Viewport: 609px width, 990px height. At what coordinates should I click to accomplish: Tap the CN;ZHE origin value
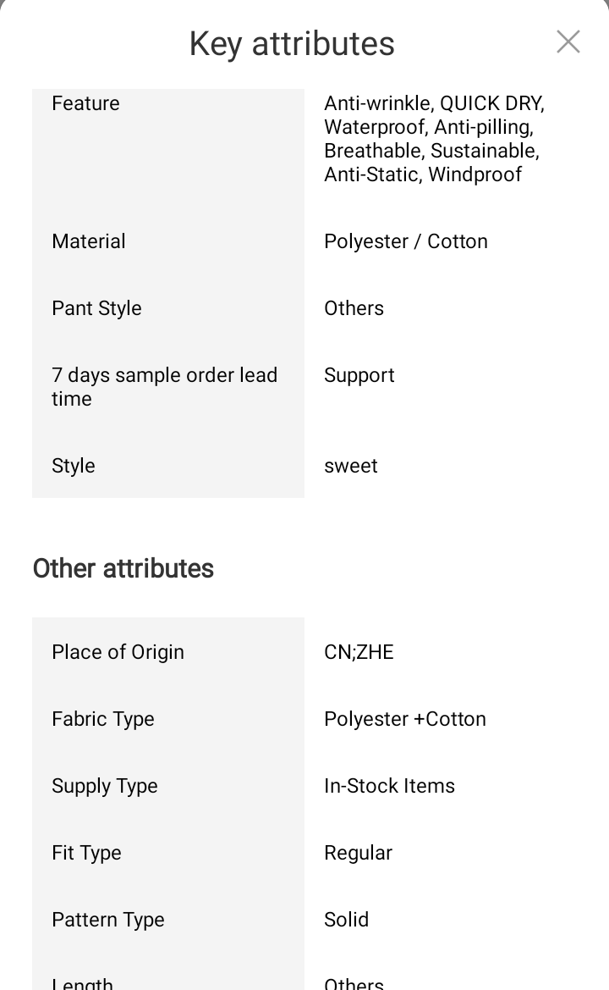pyautogui.click(x=359, y=652)
